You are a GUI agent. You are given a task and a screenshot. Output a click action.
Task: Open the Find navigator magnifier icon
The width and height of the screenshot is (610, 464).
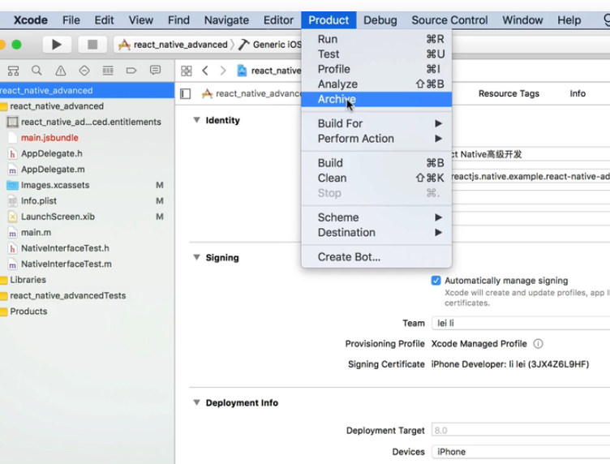click(37, 71)
